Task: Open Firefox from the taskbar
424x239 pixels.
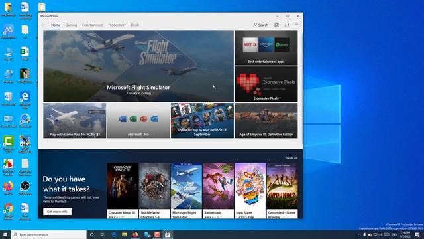Action: [135, 234]
